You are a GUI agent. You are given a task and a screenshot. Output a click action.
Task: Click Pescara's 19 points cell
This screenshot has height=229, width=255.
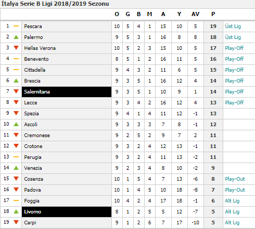coord(213,26)
